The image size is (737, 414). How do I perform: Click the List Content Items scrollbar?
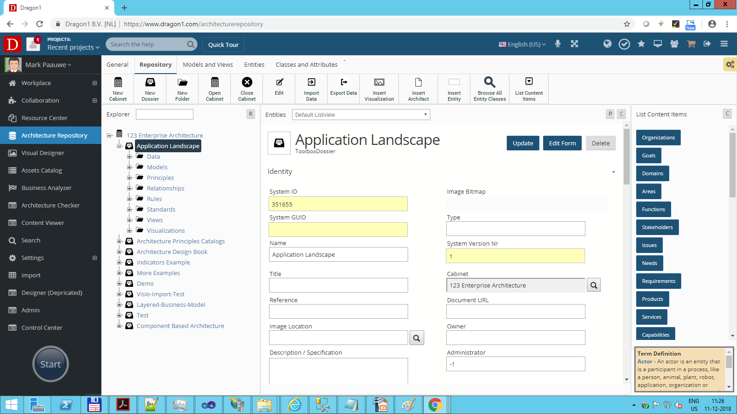pyautogui.click(x=732, y=166)
